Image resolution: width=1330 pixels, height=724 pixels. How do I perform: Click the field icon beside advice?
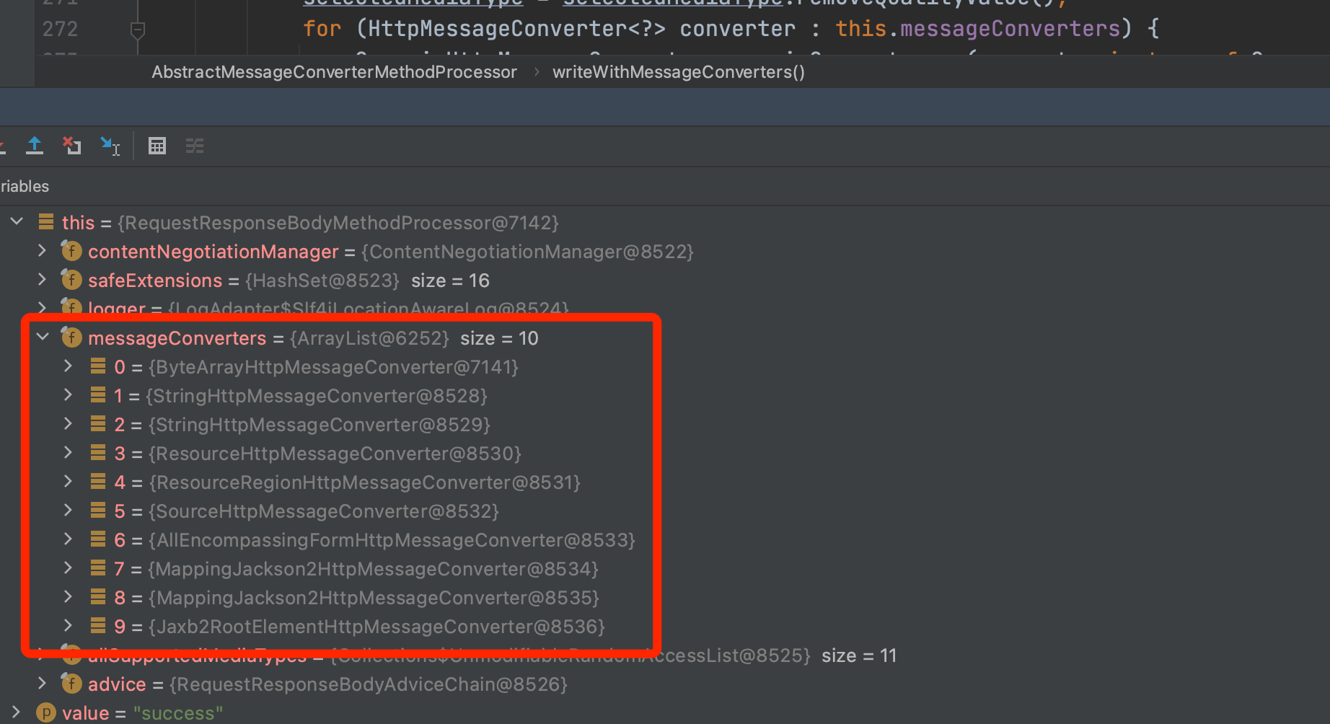71,684
